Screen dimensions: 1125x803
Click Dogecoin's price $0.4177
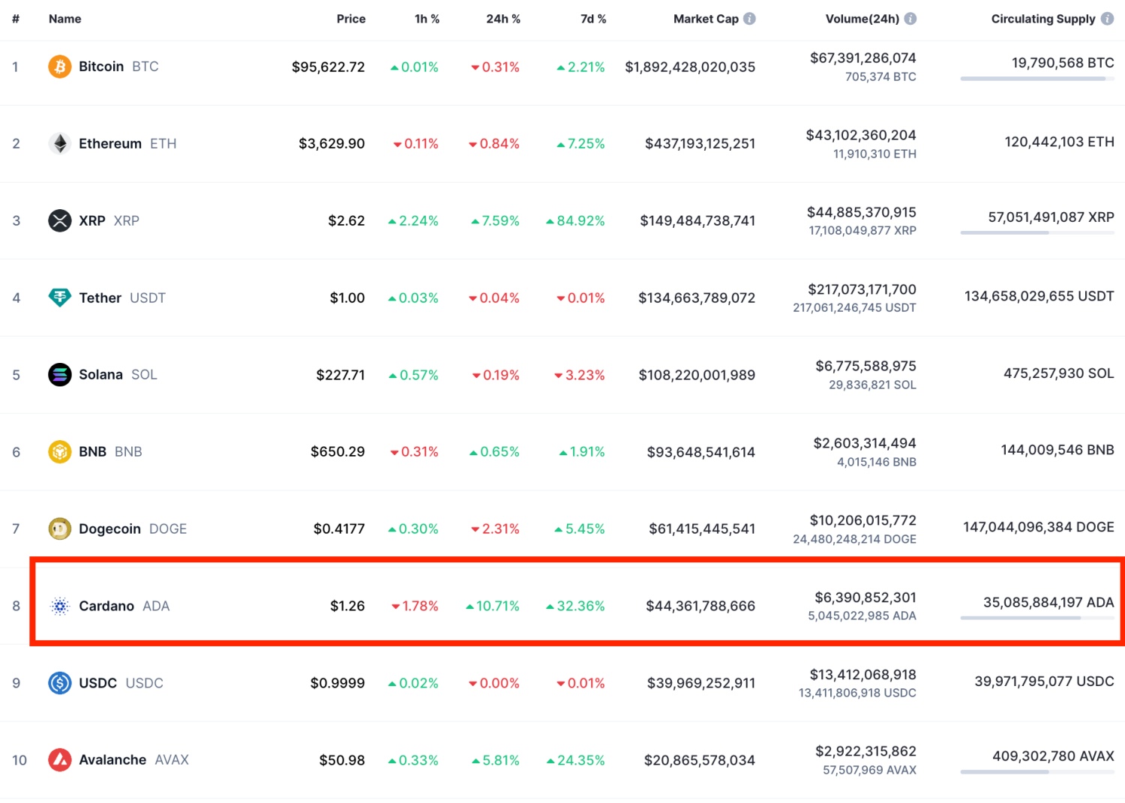(339, 529)
